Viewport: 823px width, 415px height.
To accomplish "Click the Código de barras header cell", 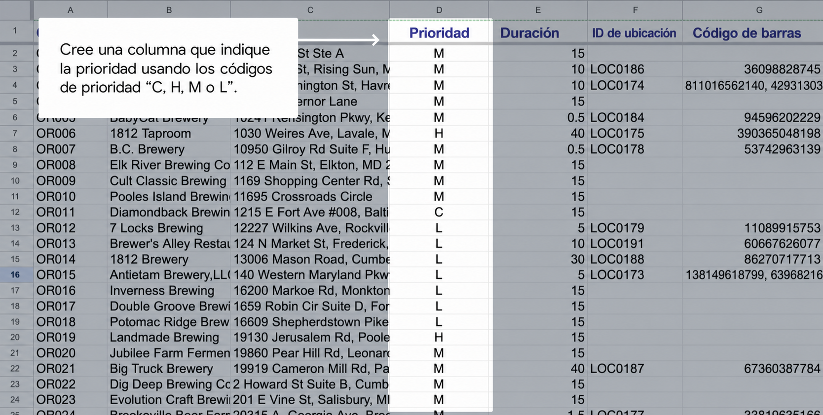I will pyautogui.click(x=753, y=33).
